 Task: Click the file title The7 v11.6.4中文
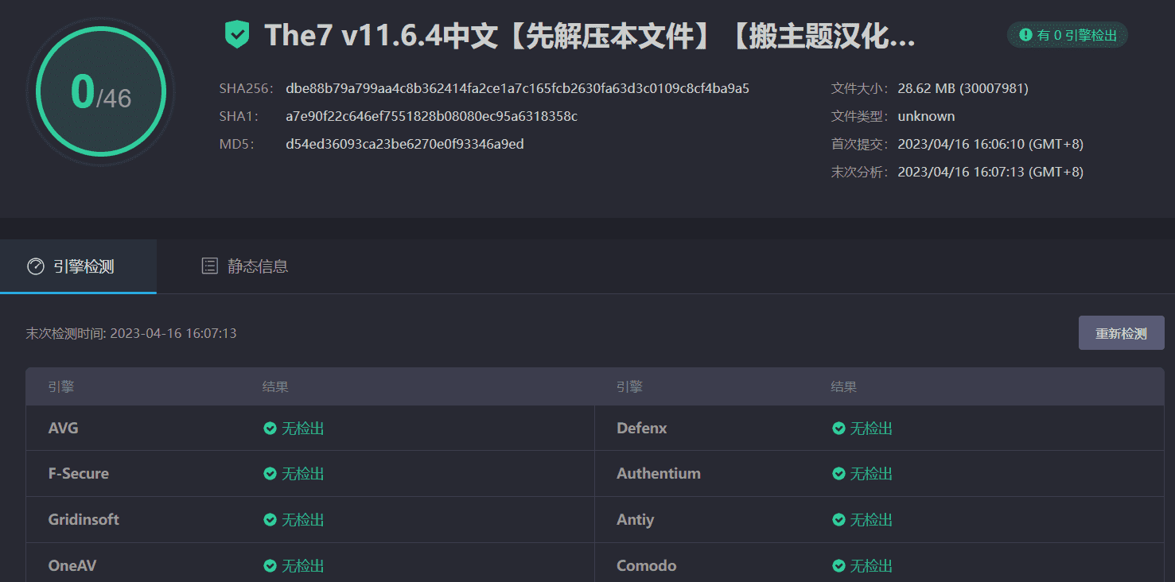(x=589, y=36)
